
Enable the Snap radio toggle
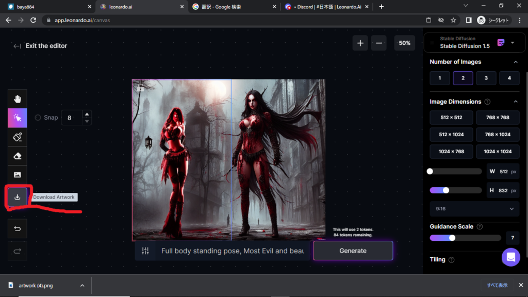click(x=38, y=118)
